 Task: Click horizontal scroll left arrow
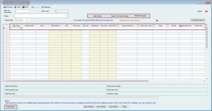click(4, 81)
